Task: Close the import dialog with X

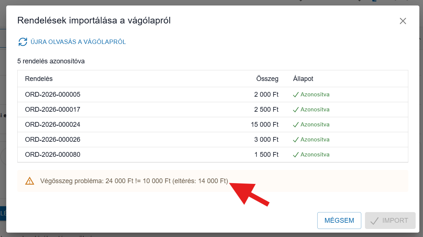Action: click(403, 21)
